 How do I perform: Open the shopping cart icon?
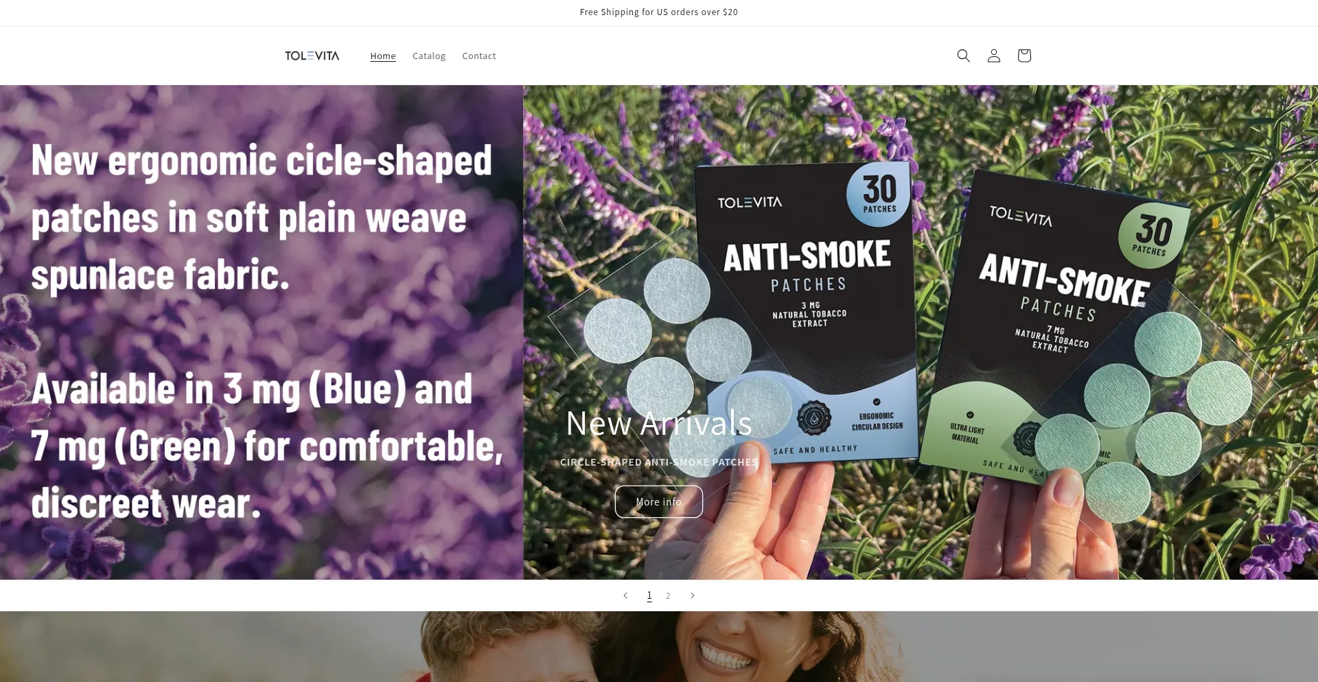(x=1024, y=56)
